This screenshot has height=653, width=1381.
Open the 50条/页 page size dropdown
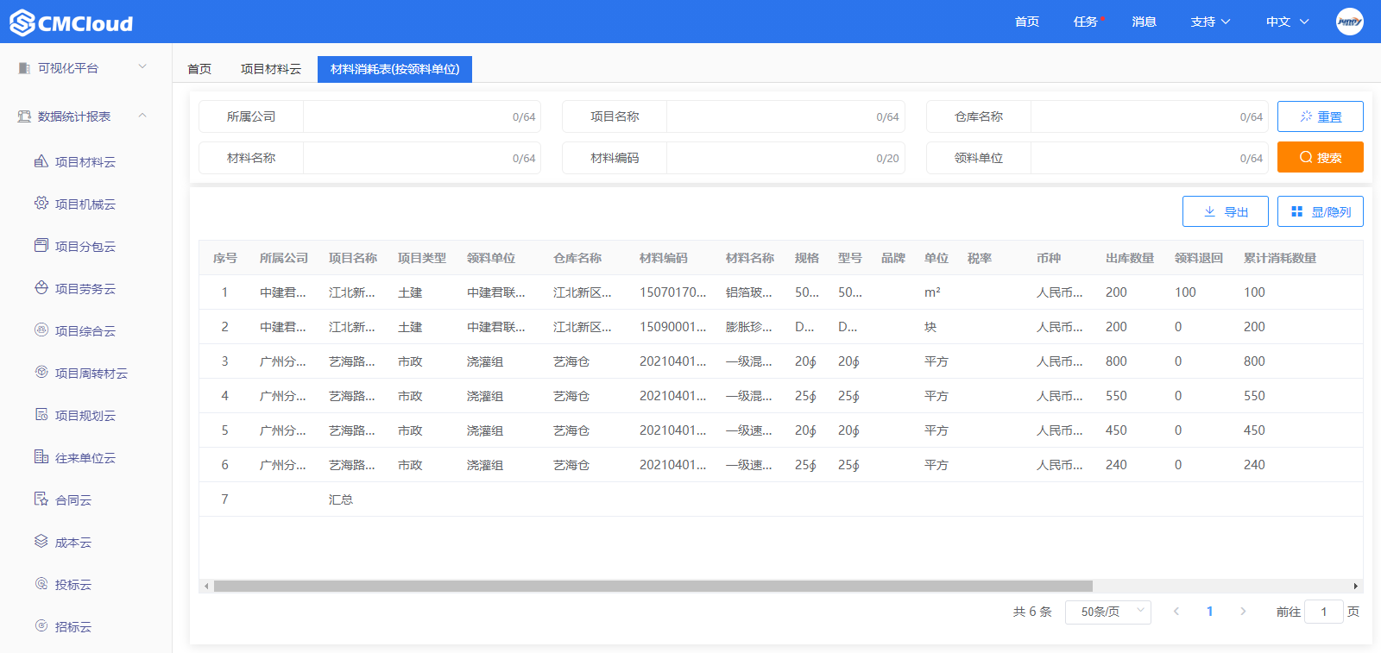pyautogui.click(x=1108, y=612)
